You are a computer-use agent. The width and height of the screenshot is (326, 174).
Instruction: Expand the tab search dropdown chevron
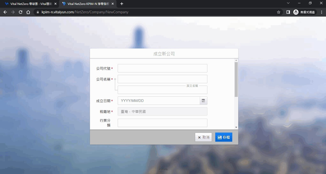click(288, 3)
